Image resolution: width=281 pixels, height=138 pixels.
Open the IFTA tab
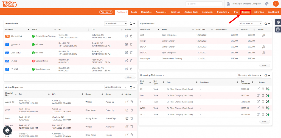pyautogui.click(x=236, y=12)
